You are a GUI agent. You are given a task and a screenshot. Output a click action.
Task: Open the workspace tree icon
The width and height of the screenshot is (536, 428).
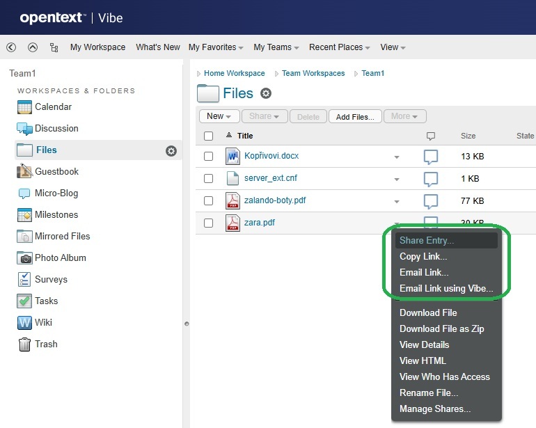point(54,47)
